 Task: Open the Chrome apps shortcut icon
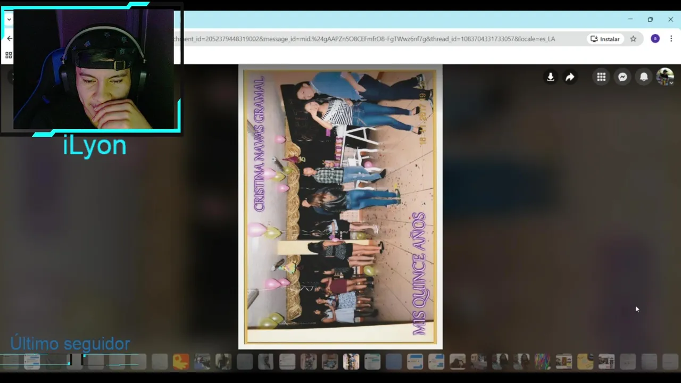coord(9,55)
